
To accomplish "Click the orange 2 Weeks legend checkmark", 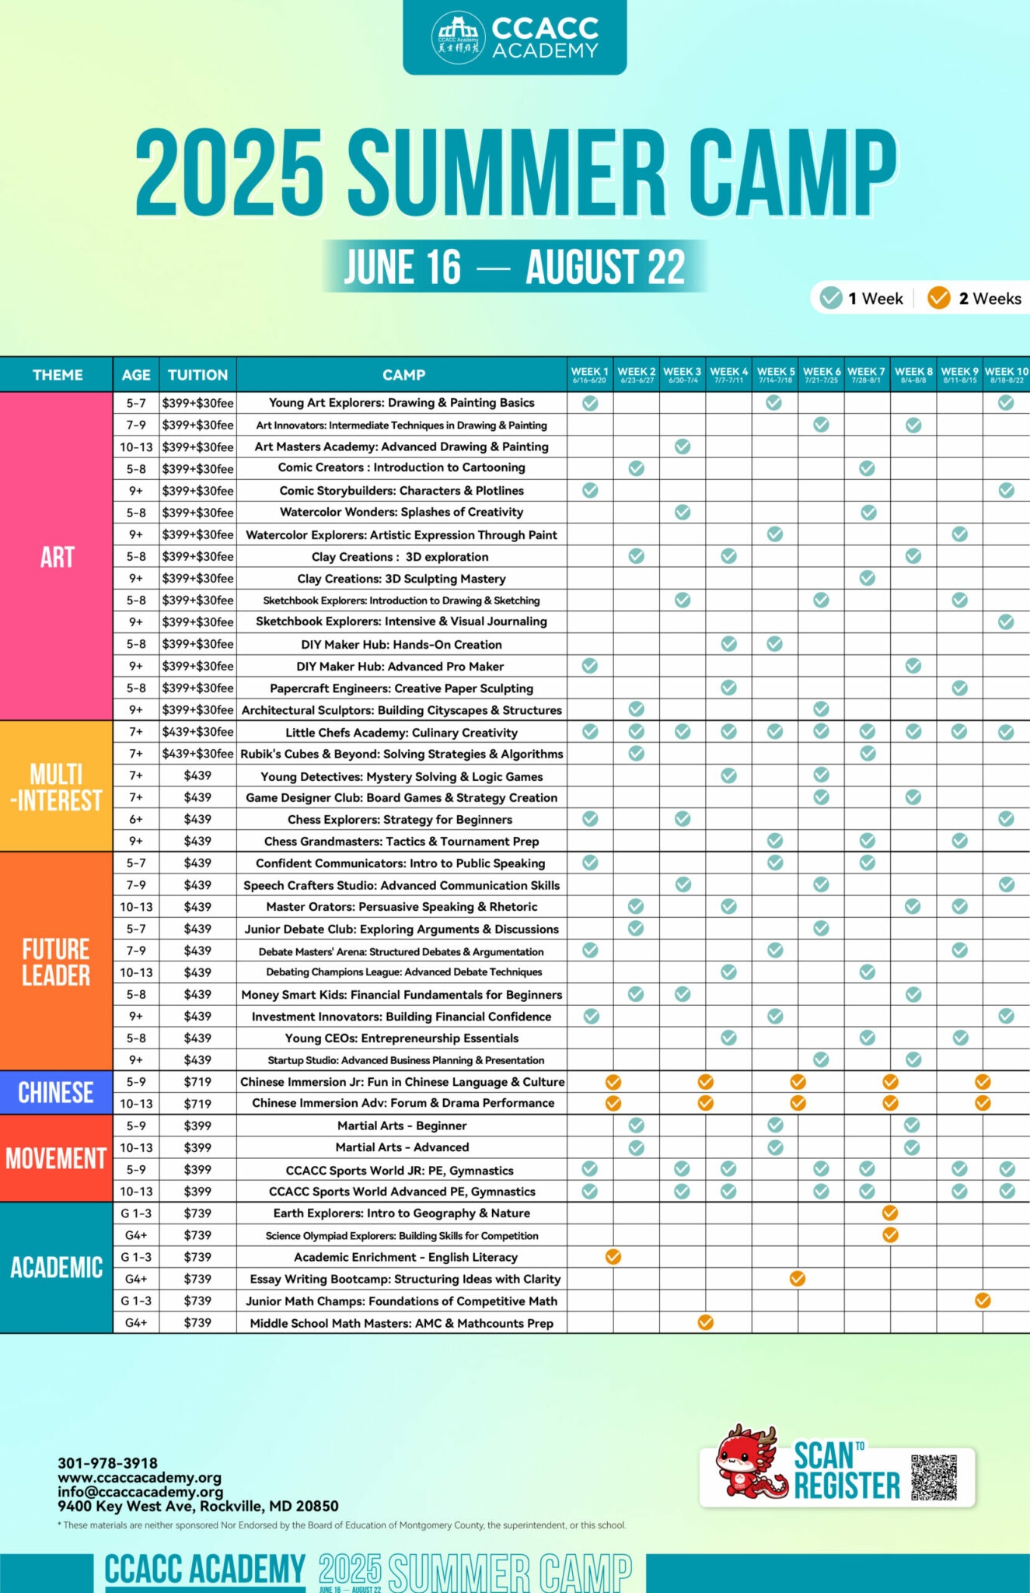I will pyautogui.click(x=939, y=298).
